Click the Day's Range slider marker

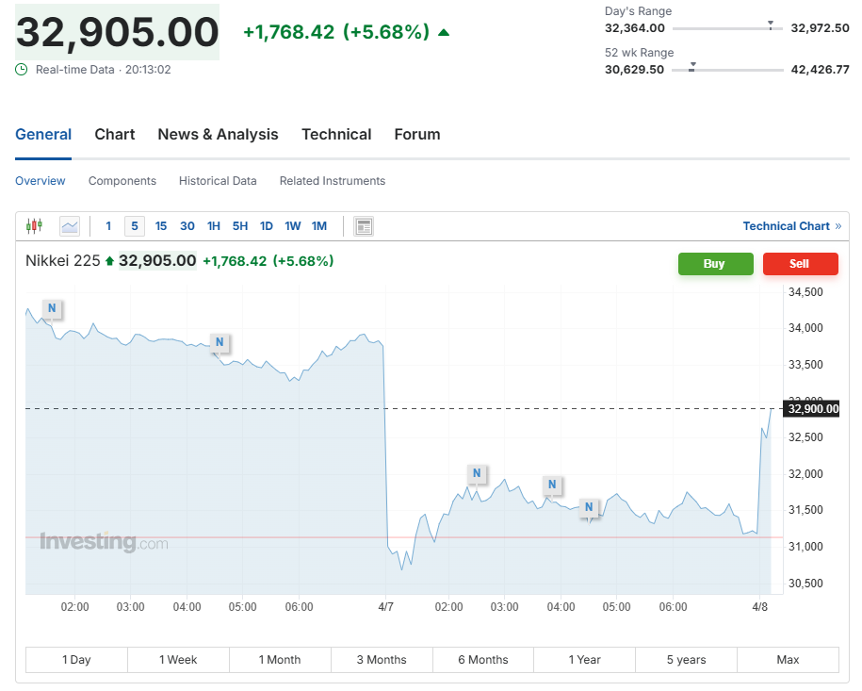coord(771,25)
